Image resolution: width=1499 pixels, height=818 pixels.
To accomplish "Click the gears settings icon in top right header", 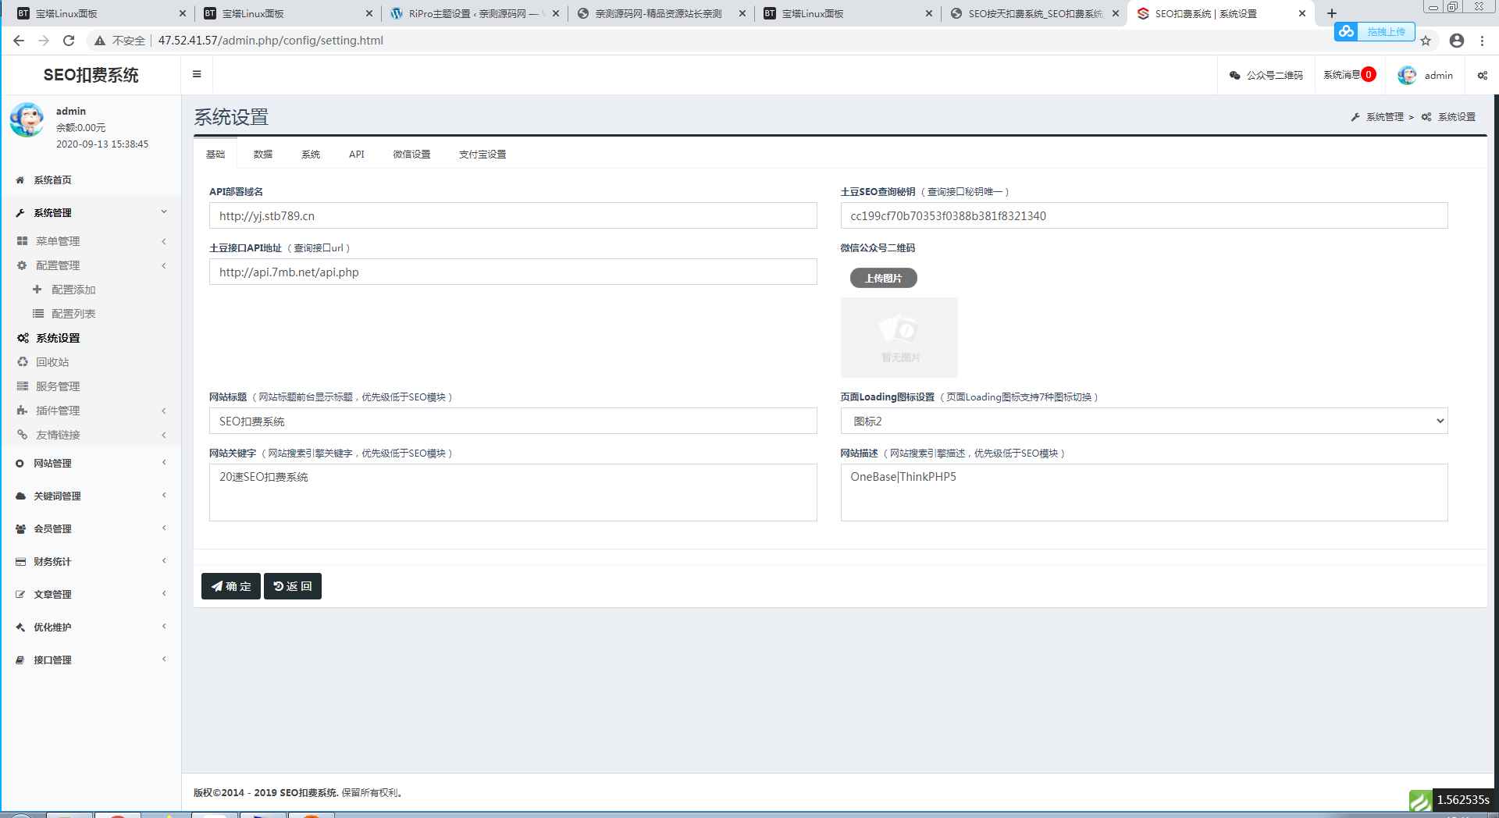I will click(x=1482, y=76).
